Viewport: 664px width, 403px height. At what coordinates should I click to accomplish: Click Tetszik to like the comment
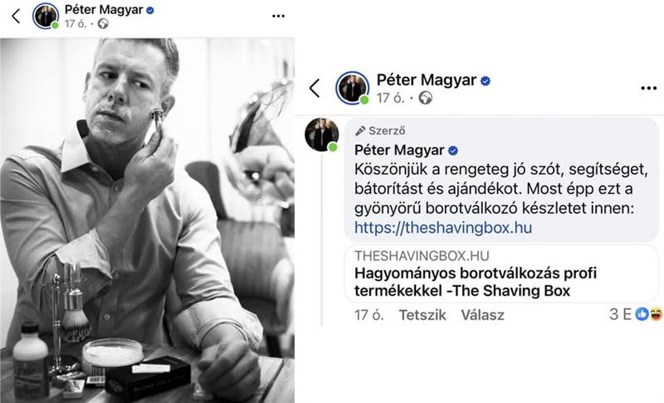coord(422,315)
